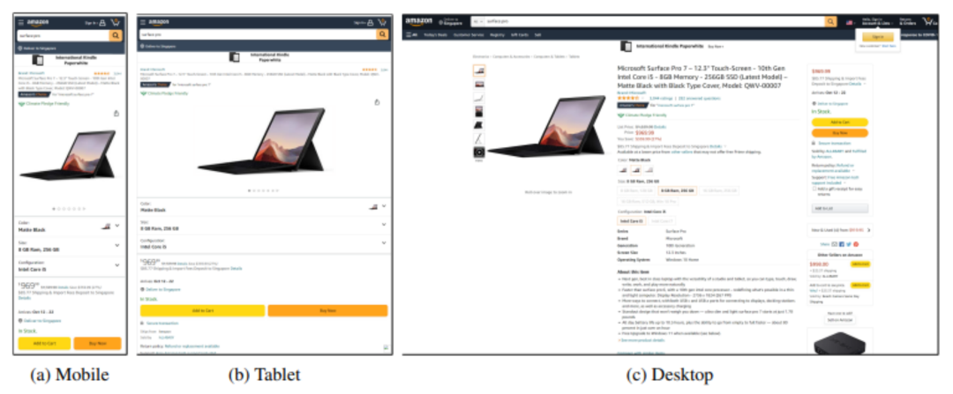Tick the gift receipt checkbox in desktop buy box

click(x=814, y=189)
